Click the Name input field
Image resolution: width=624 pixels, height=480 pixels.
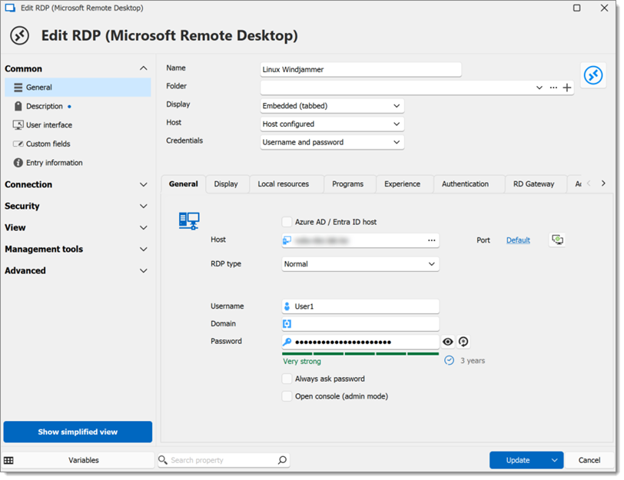[x=360, y=69]
